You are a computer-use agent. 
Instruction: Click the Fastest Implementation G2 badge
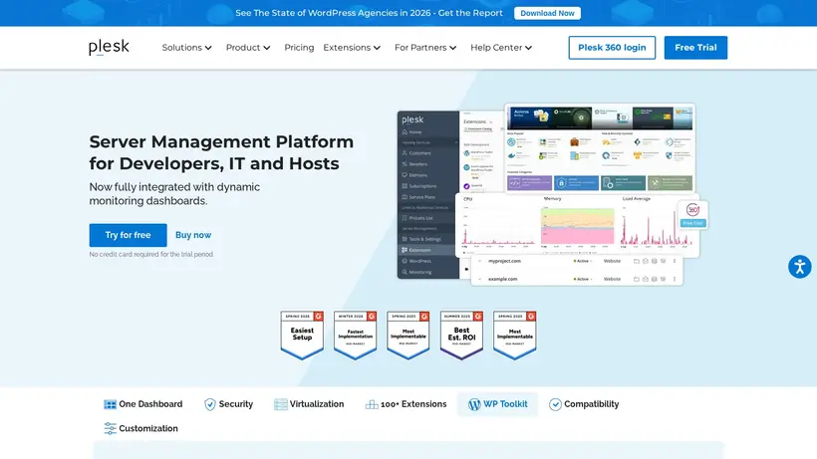click(356, 336)
